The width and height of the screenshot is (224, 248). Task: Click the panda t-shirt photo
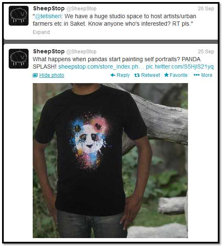[x=110, y=160]
